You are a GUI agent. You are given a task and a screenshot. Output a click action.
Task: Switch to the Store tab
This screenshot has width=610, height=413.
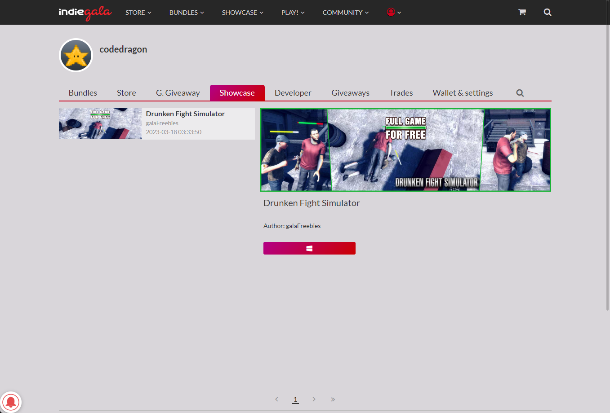tap(126, 93)
